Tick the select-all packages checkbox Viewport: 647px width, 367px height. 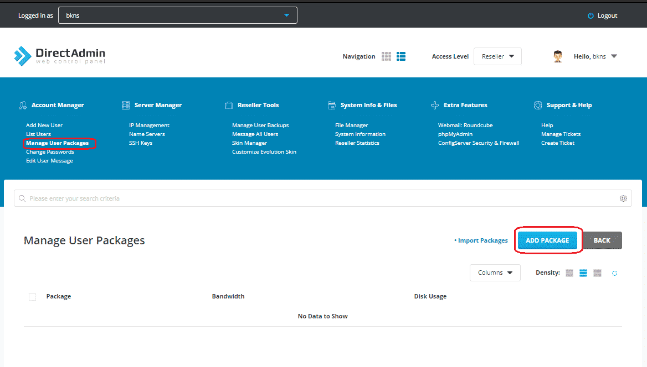tap(33, 297)
